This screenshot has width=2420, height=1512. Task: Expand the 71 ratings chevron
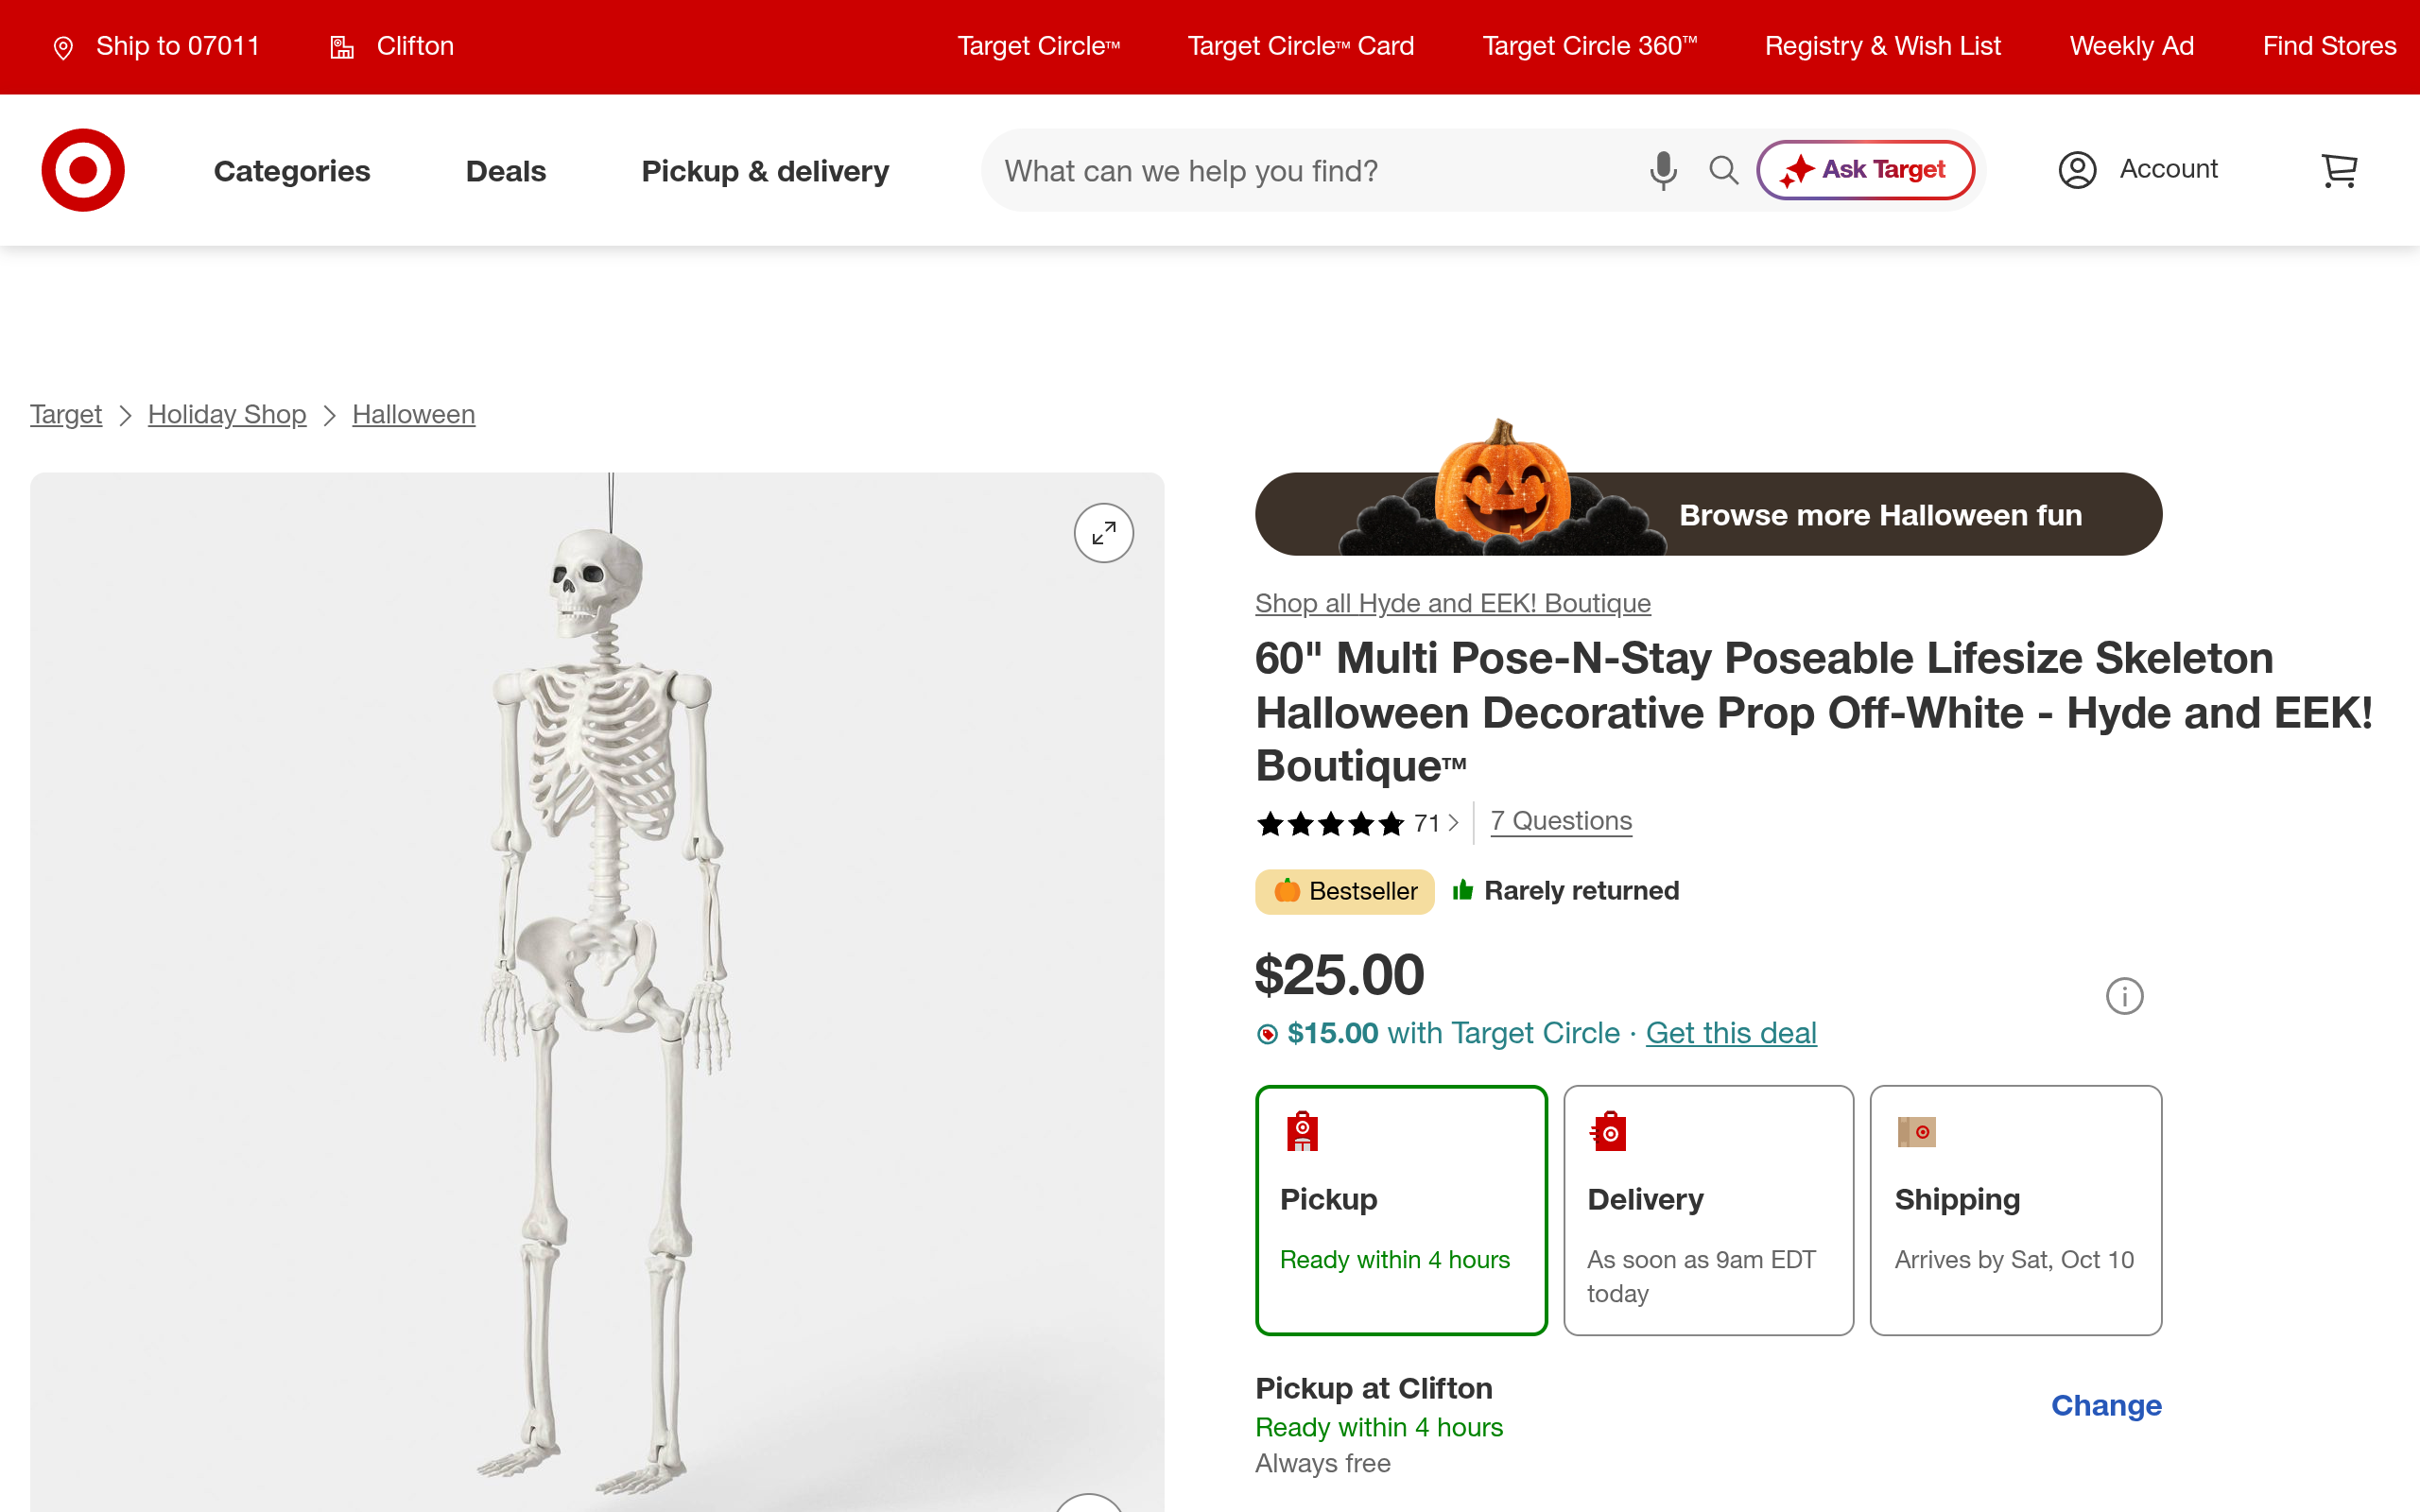pyautogui.click(x=1453, y=823)
